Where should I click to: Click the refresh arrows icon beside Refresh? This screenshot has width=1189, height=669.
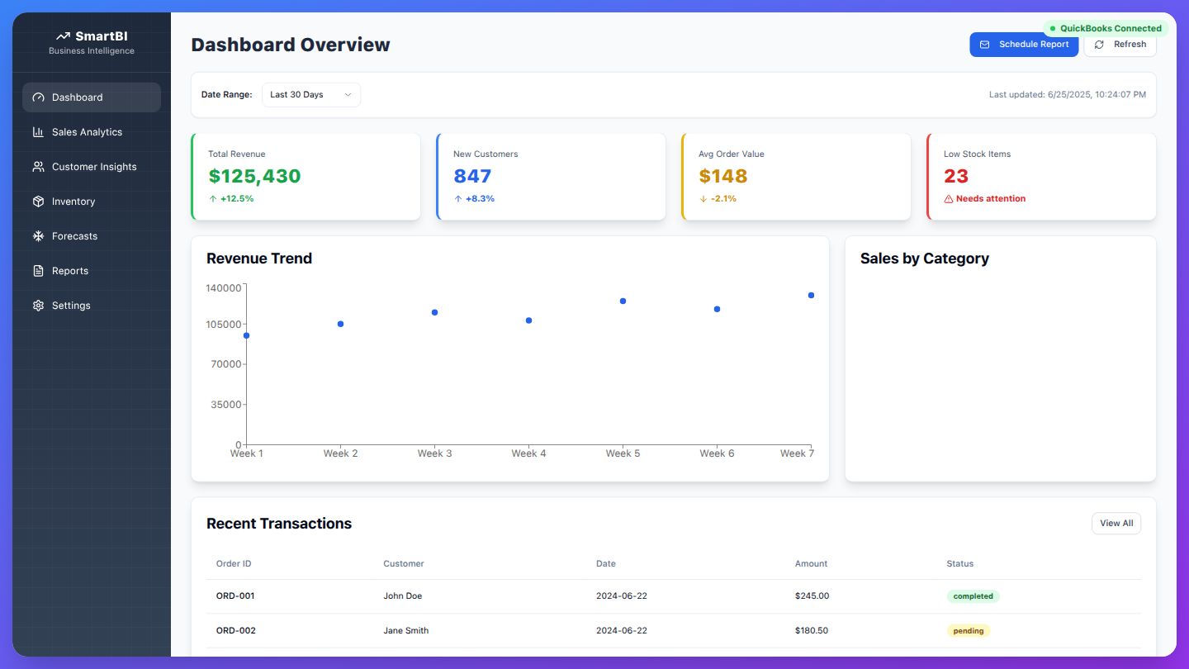(1099, 45)
